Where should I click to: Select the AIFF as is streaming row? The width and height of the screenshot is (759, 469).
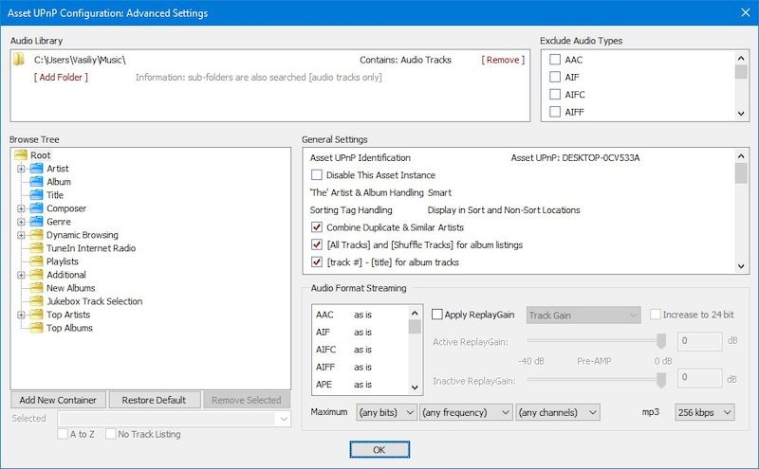pos(361,367)
